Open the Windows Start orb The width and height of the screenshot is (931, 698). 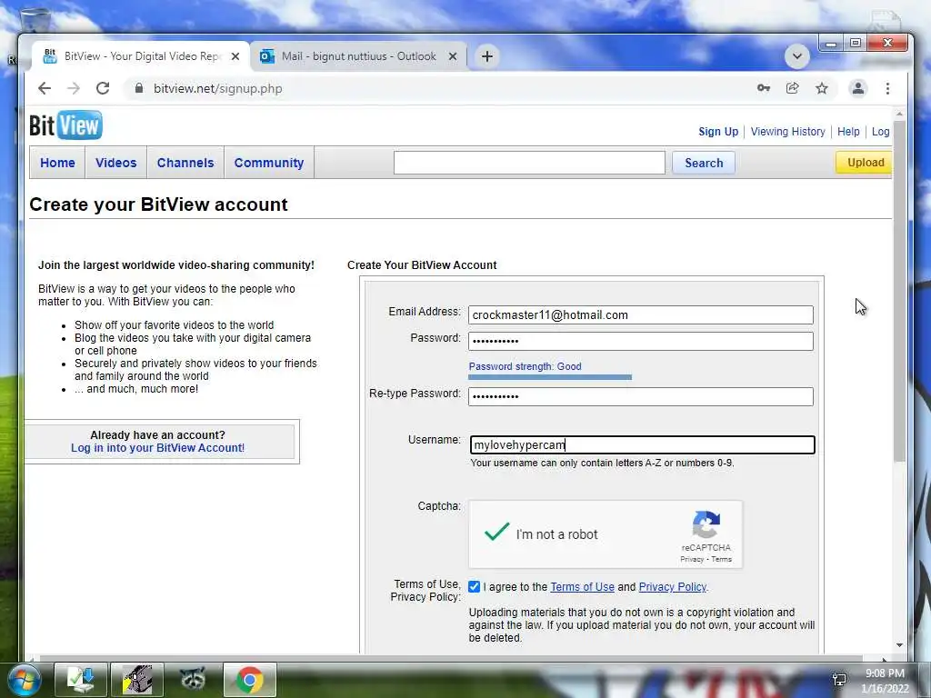[x=24, y=680]
